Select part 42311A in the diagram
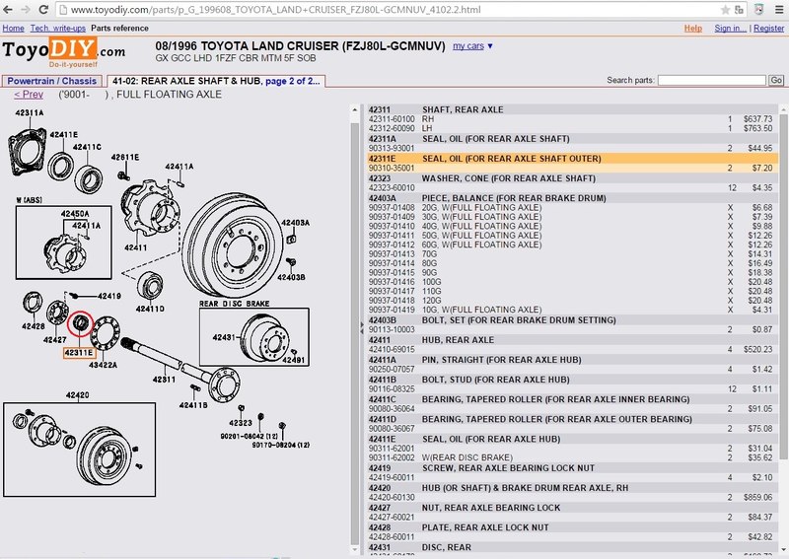Image resolution: width=789 pixels, height=559 pixels. tap(30, 112)
